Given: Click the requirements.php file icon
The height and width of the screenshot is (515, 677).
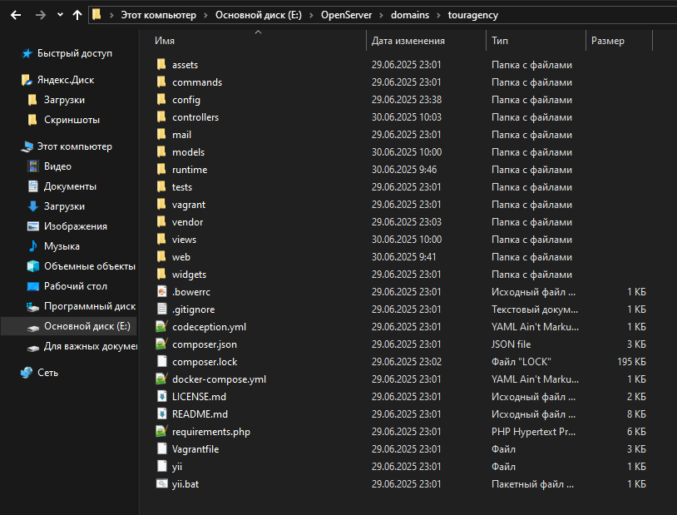Looking at the screenshot, I should pos(161,431).
